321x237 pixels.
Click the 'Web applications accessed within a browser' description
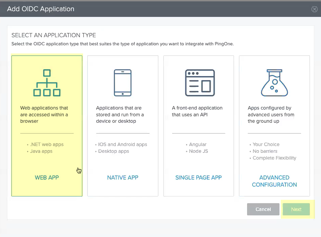click(44, 115)
